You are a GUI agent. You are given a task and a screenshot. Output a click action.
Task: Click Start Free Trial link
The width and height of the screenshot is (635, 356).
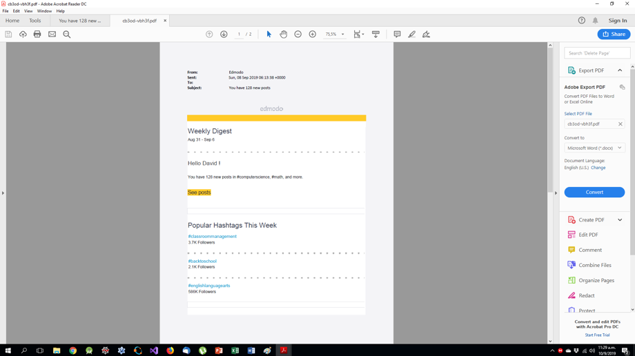pos(597,335)
